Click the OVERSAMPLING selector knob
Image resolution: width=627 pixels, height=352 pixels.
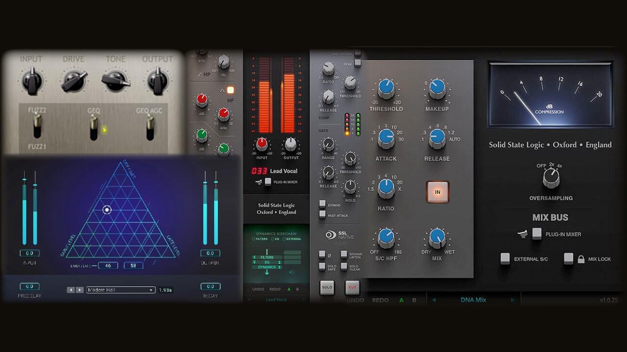click(551, 178)
